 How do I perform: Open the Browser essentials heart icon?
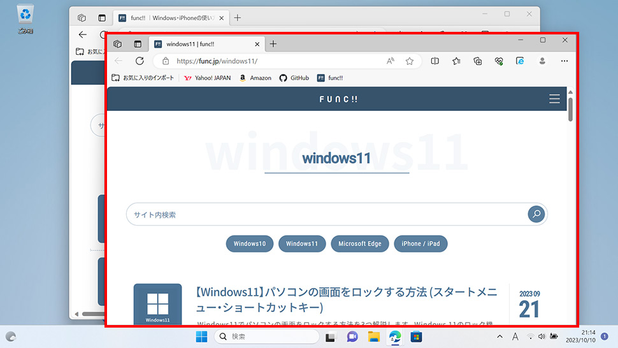click(x=499, y=61)
